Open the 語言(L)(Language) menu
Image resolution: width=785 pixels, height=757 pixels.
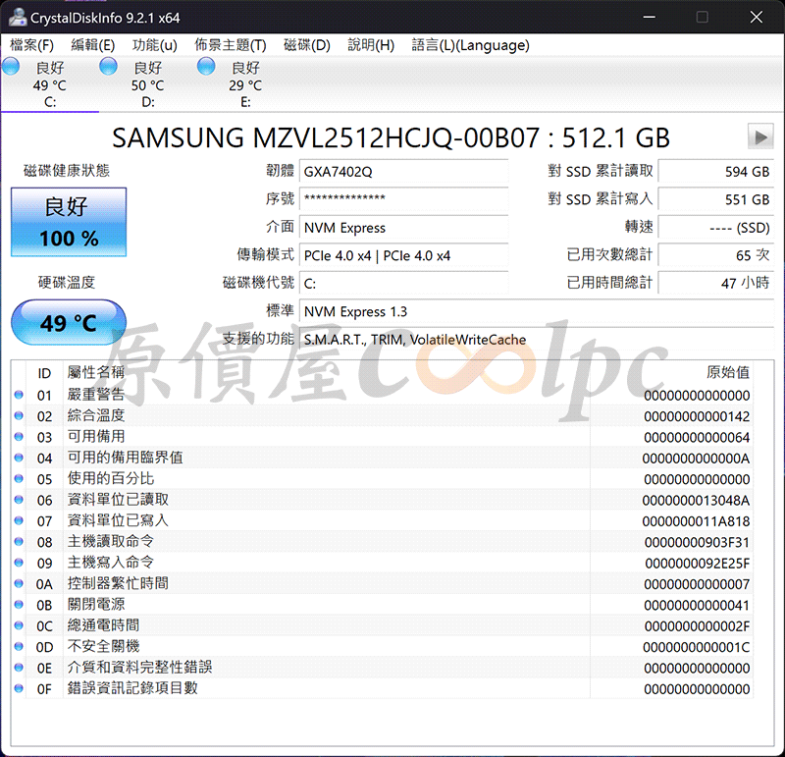tap(471, 45)
